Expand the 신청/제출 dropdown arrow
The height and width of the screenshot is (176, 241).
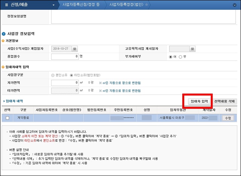tap(53, 5)
